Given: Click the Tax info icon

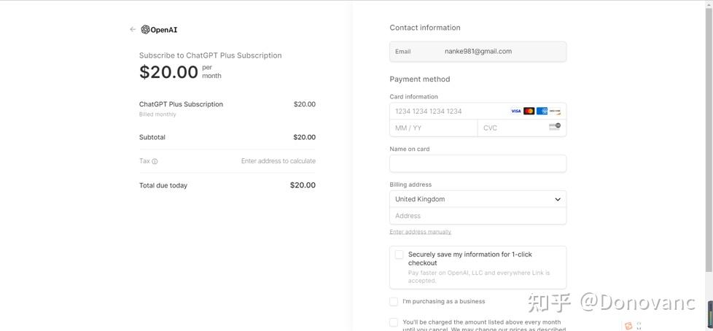Looking at the screenshot, I should click(x=155, y=162).
